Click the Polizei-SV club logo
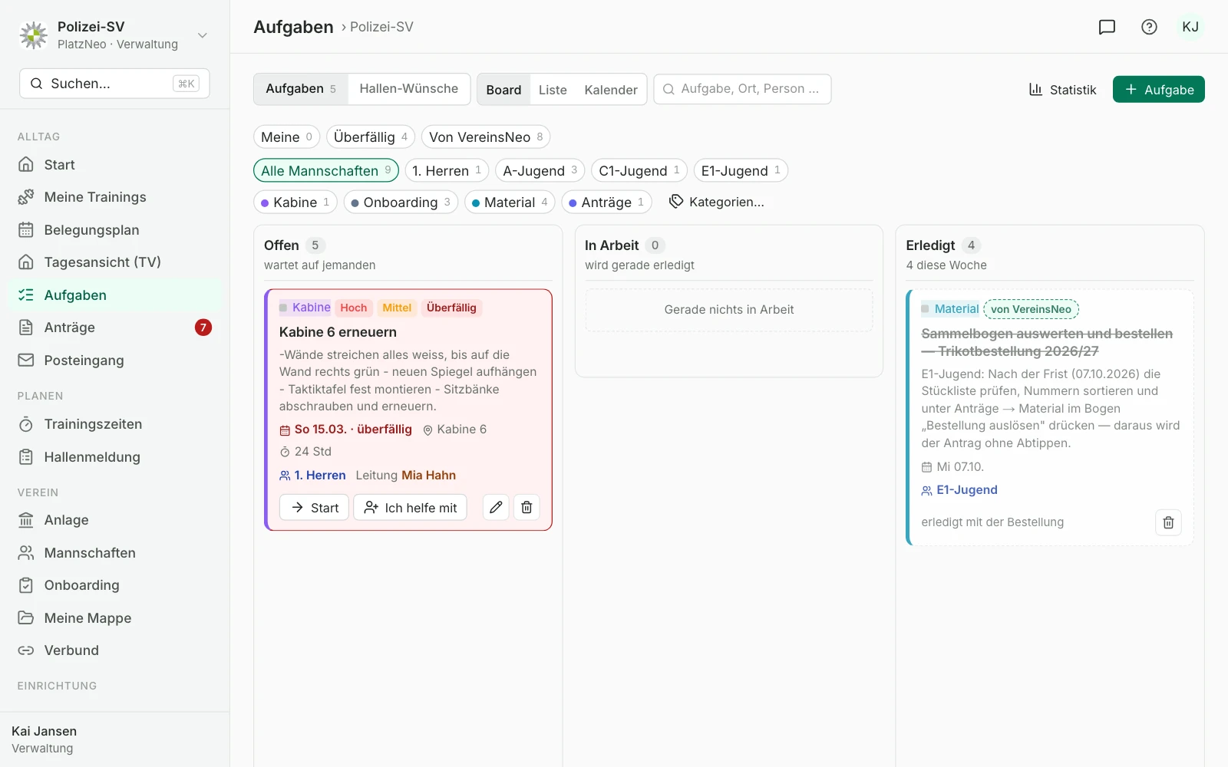The width and height of the screenshot is (1228, 767). [x=33, y=35]
